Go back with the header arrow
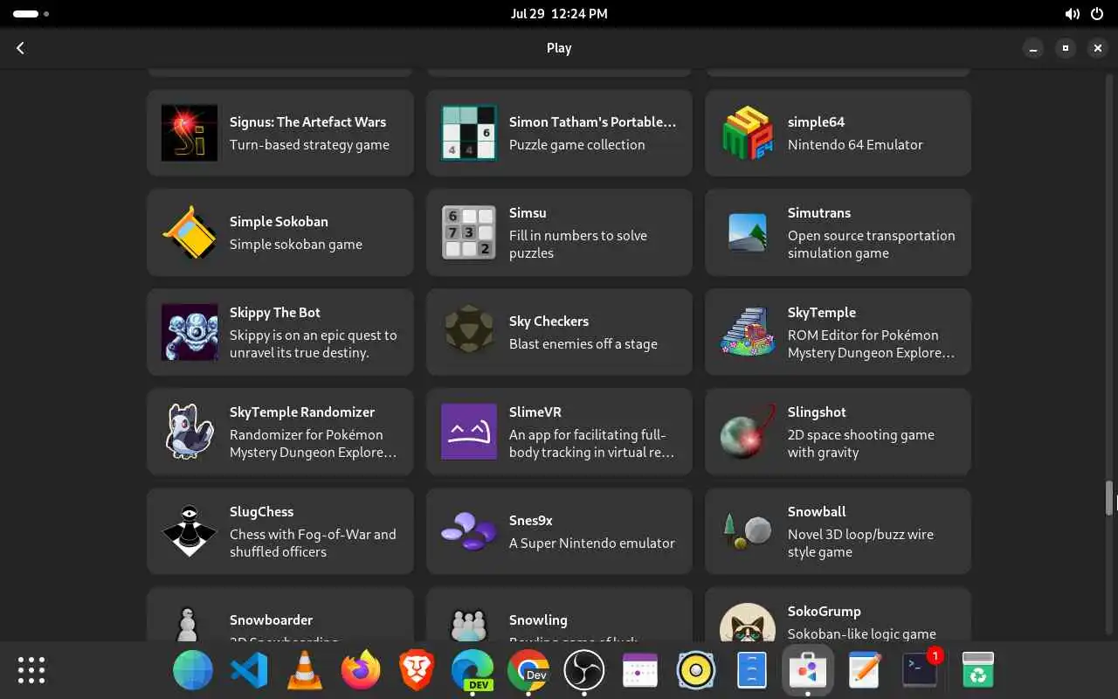The width and height of the screenshot is (1118, 699). click(x=21, y=48)
